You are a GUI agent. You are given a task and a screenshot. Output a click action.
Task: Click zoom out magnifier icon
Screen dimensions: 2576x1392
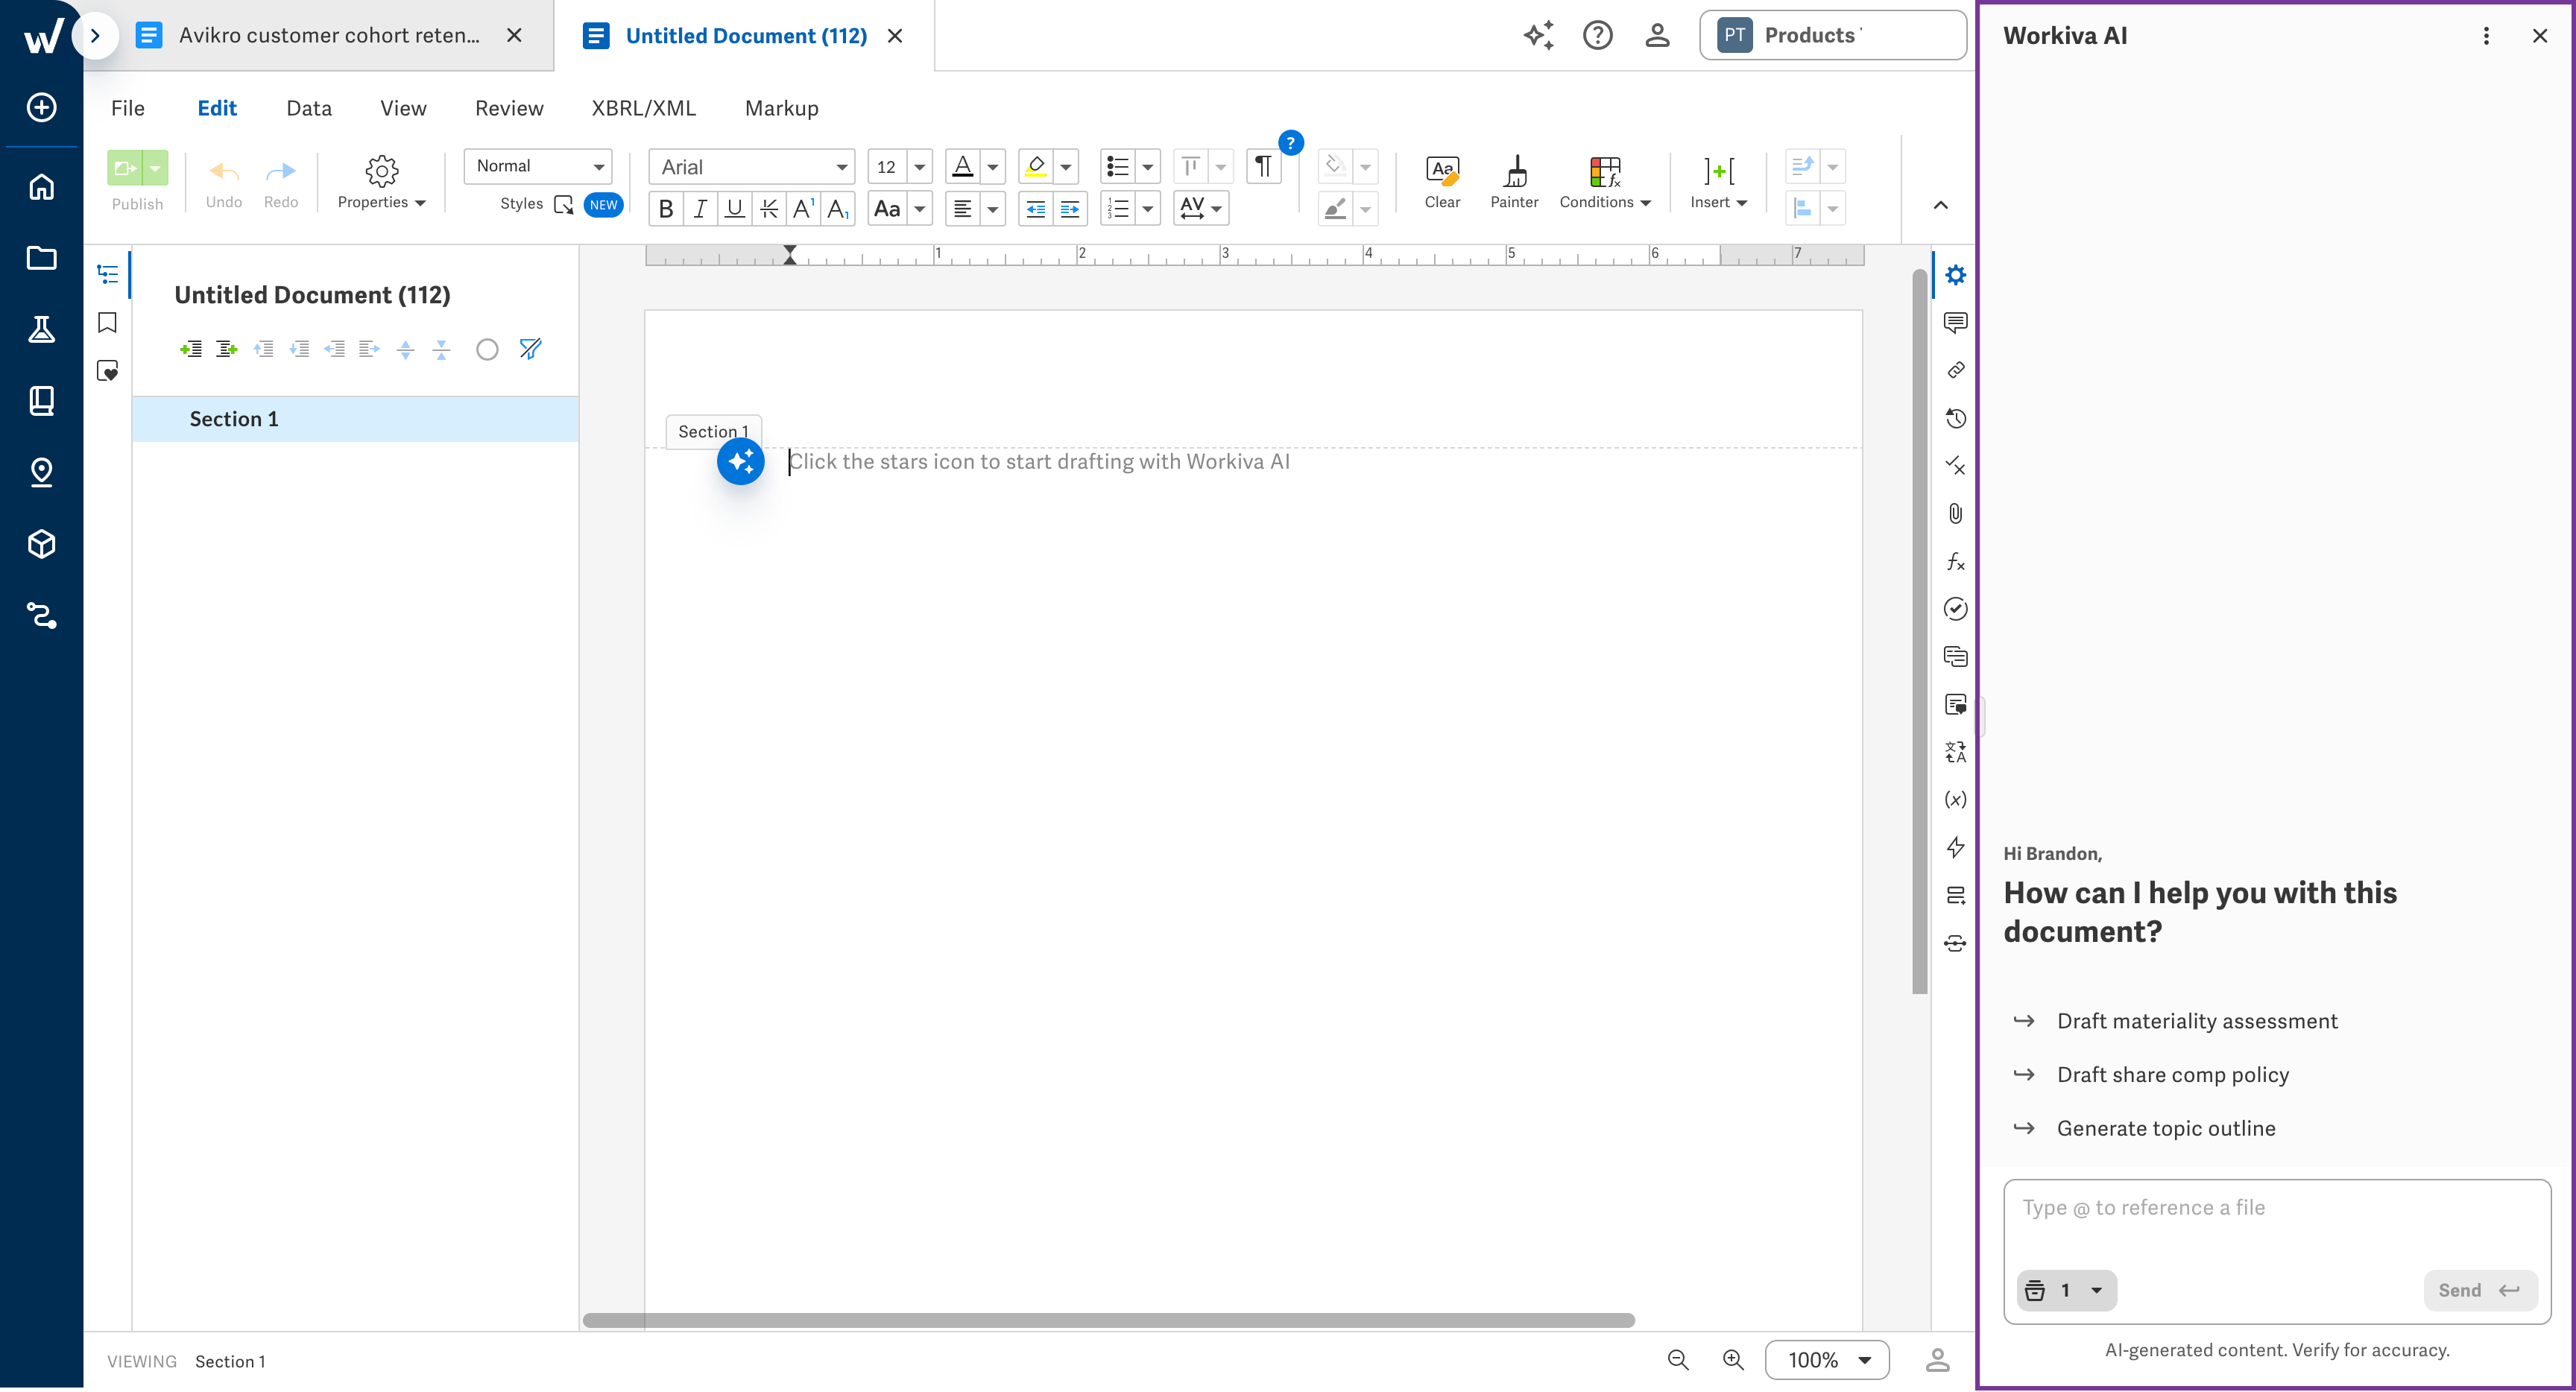point(1677,1360)
